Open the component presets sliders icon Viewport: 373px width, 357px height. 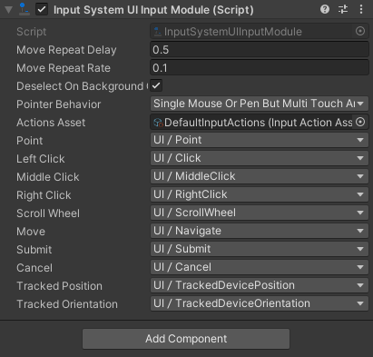(x=343, y=9)
